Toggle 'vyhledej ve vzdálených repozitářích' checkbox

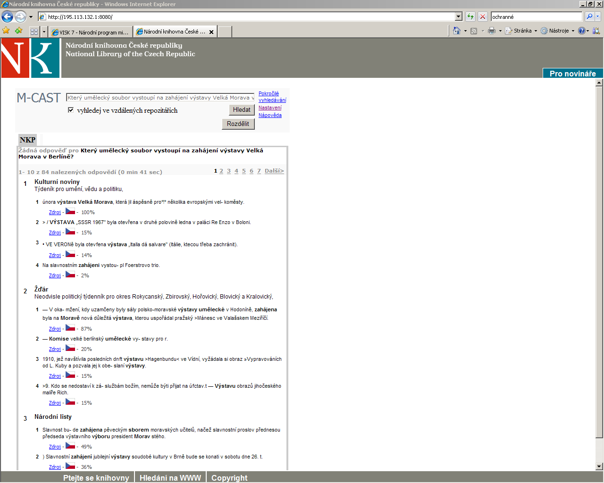tap(71, 110)
